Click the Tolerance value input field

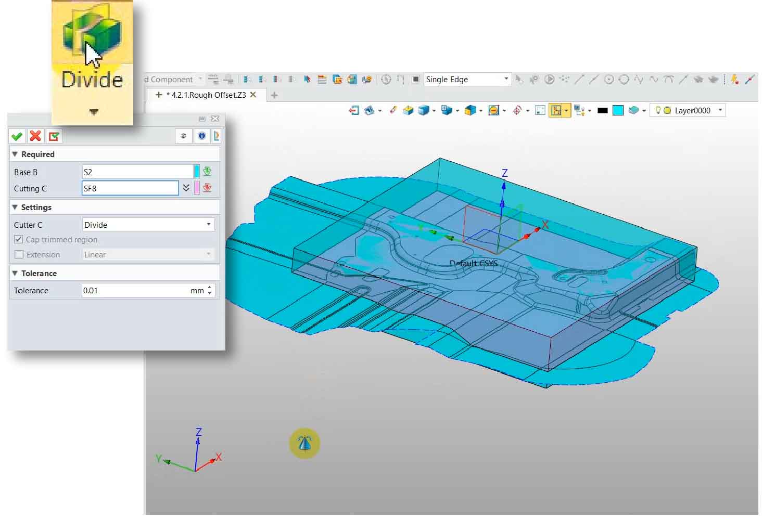pos(135,290)
